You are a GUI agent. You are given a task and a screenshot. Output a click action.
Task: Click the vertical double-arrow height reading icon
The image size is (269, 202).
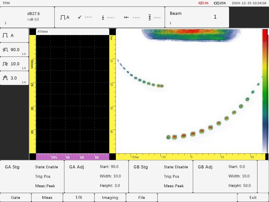(149, 17)
